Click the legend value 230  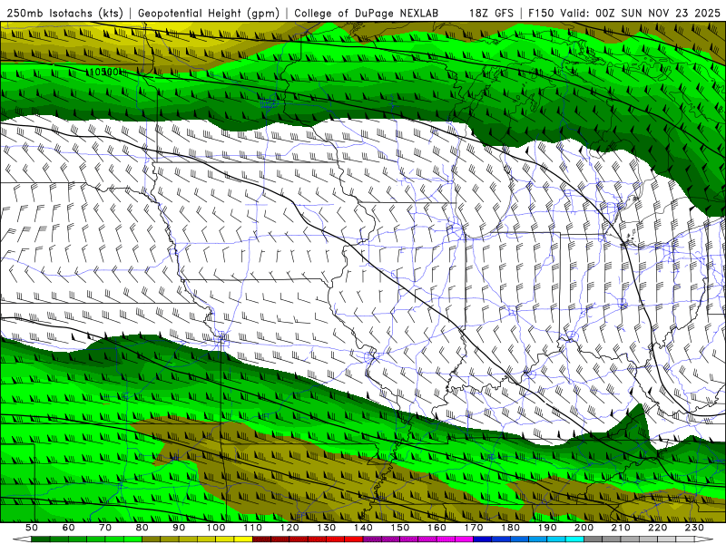(x=694, y=528)
